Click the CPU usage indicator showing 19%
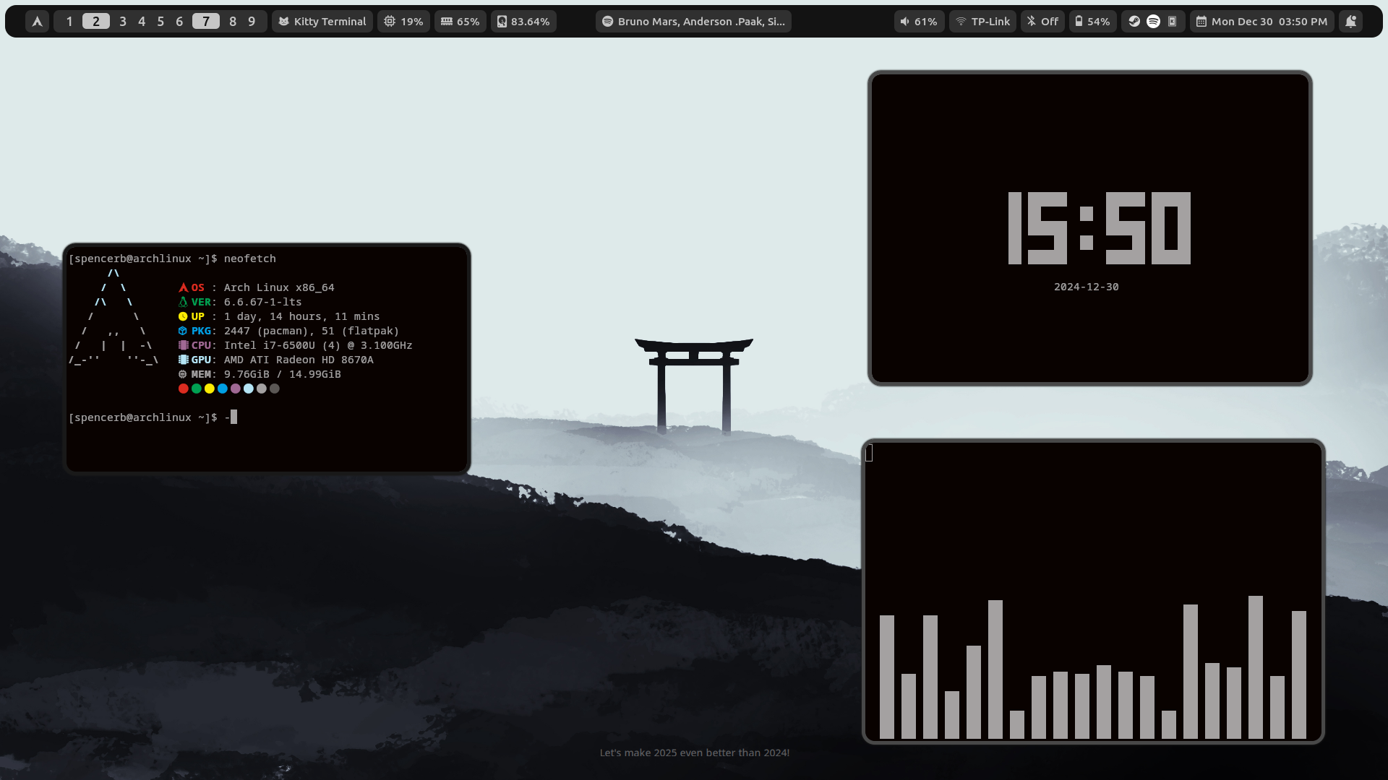The width and height of the screenshot is (1388, 780). pos(403,21)
